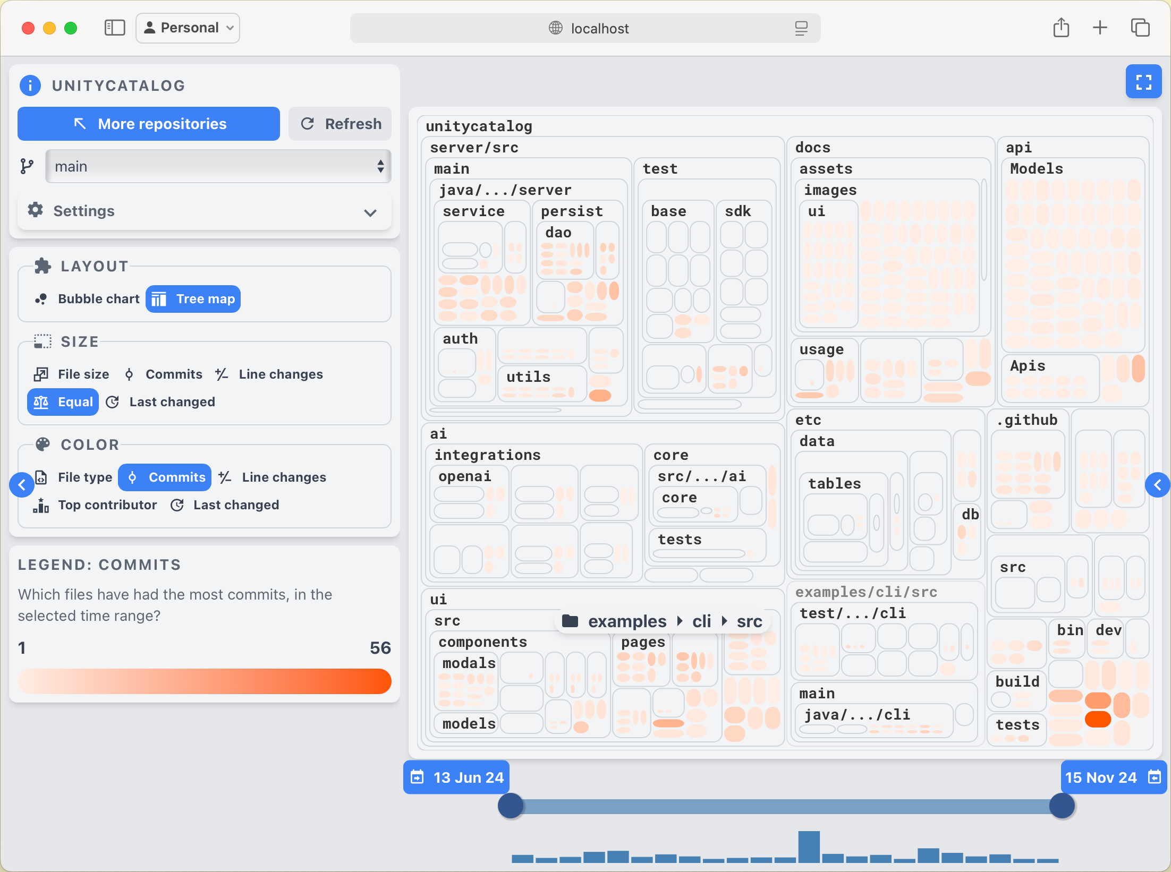
Task: Open the integrations folder under ai
Action: click(487, 455)
